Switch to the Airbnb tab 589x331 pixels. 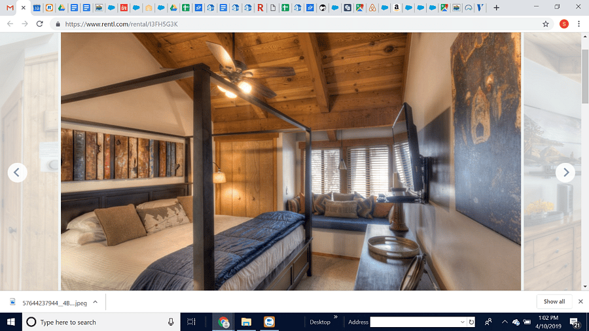(372, 7)
